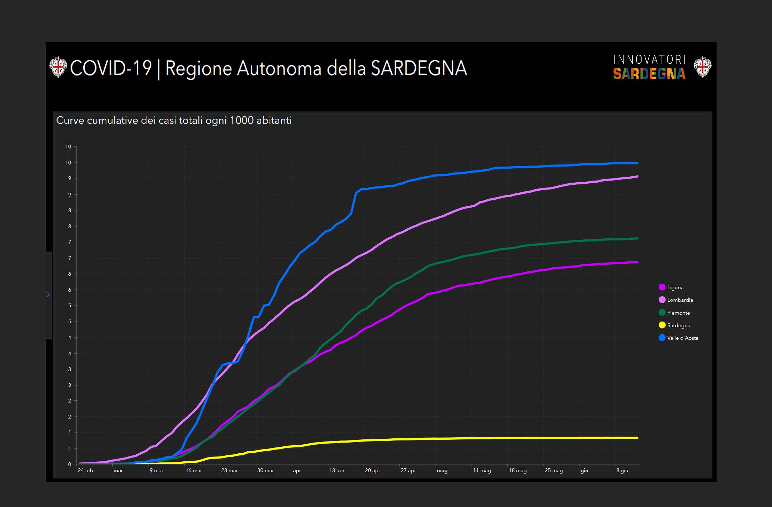Click the '24 feb' date axis label

pos(85,470)
